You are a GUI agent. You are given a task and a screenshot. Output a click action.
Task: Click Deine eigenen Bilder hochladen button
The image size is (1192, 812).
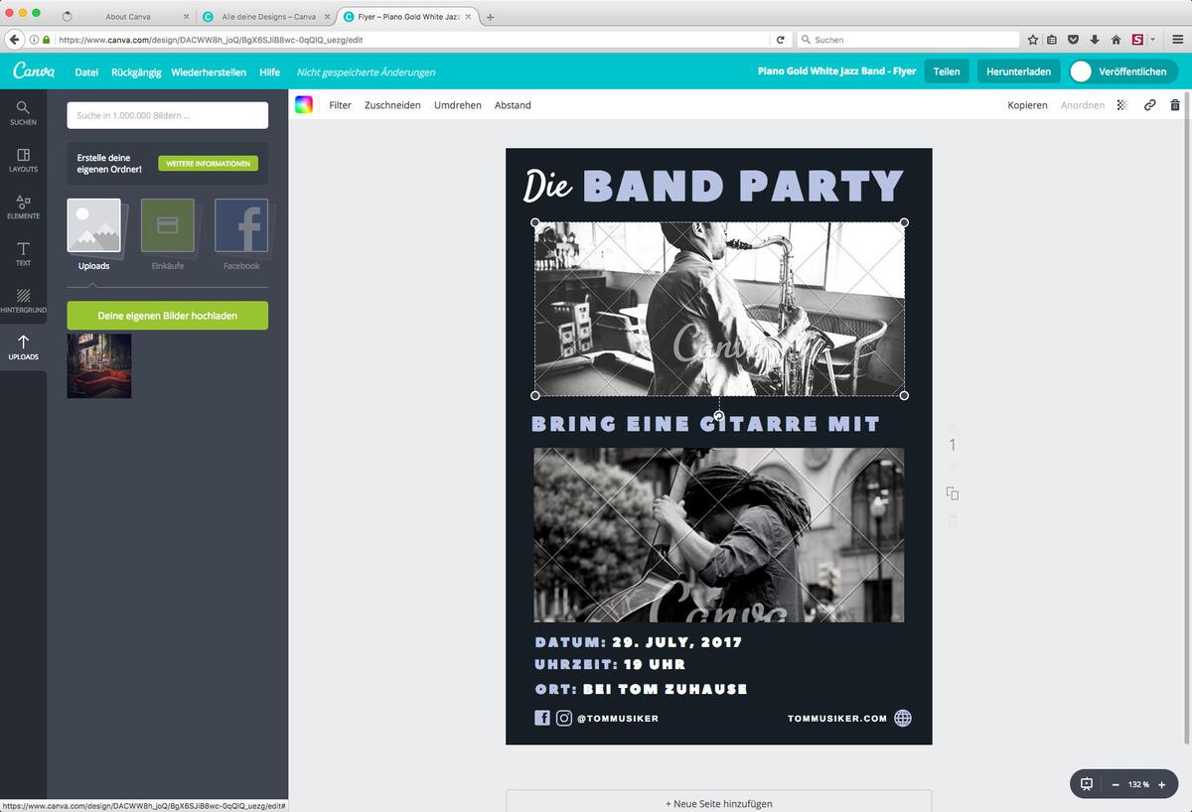coord(167,316)
